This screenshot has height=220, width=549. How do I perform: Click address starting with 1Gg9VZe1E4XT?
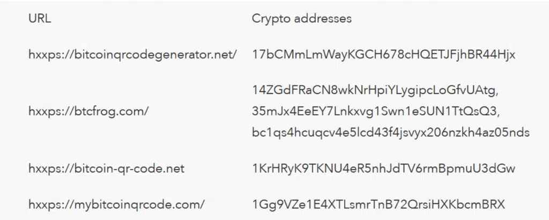point(379,203)
